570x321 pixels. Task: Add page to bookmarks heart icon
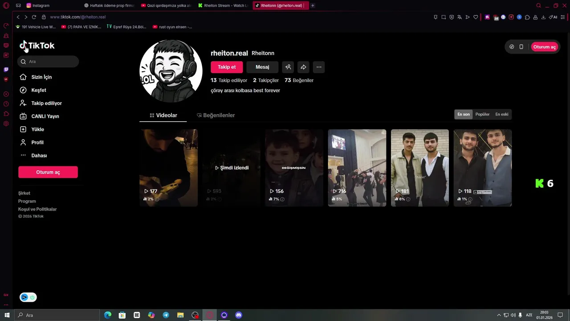(476, 17)
